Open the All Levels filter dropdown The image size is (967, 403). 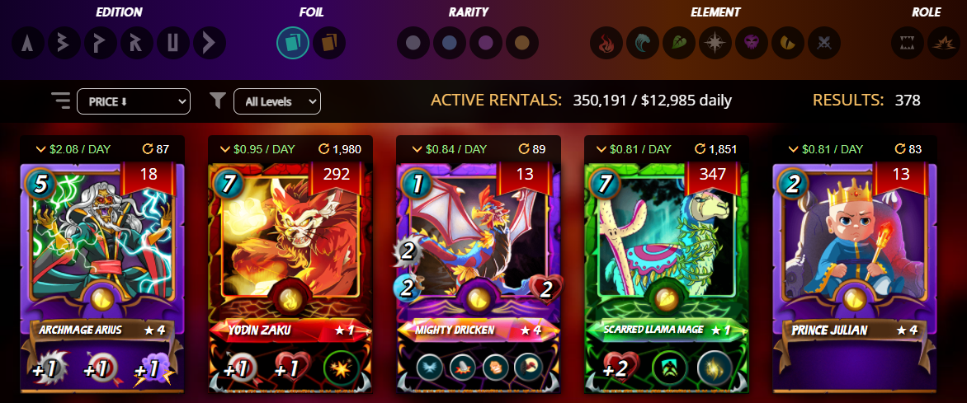tap(277, 101)
